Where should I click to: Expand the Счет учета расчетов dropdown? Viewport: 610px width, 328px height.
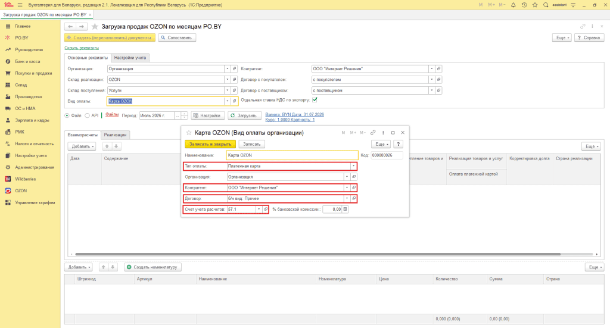coord(259,209)
